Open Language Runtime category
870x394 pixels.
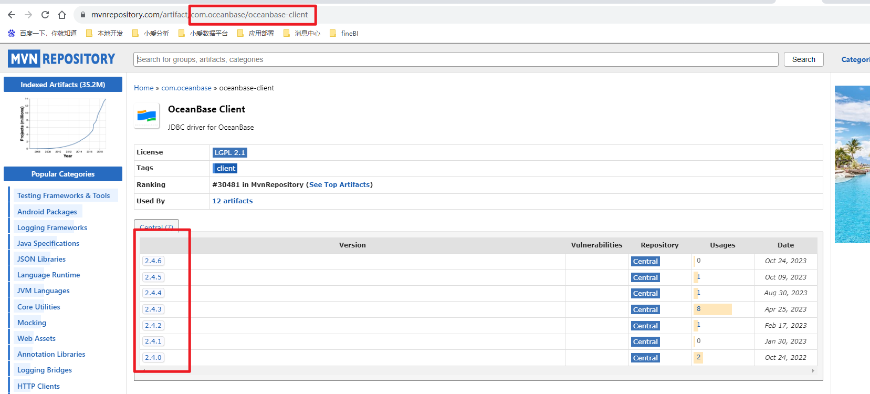[49, 275]
